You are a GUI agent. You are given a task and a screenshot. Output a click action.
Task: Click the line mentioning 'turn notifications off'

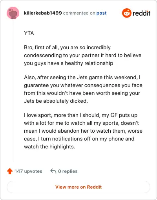79,139
